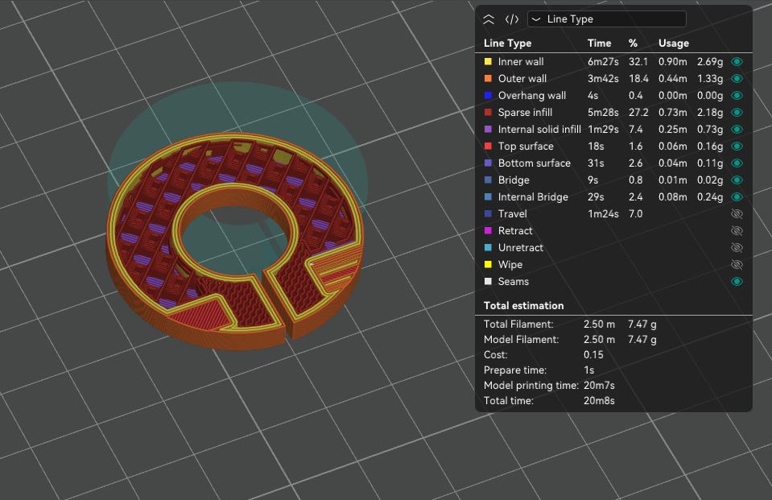Click the yellow Inner wall color swatch
Image resolution: width=772 pixels, height=500 pixels.
pos(488,61)
